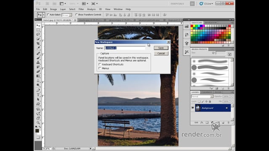Select the Path Selection tool
This screenshot has width=269, height=151.
point(38,99)
